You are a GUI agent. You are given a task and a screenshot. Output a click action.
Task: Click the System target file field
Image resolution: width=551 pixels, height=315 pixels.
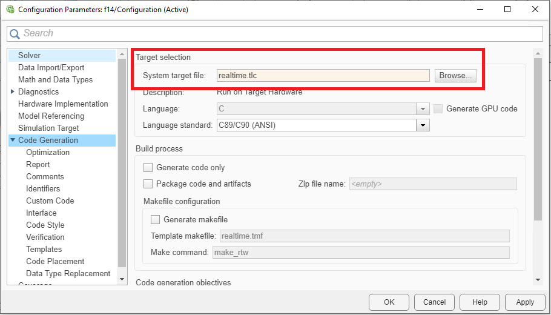322,76
